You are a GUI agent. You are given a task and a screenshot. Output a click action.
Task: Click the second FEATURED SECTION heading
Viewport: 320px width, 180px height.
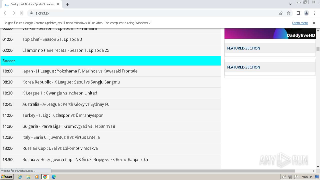click(244, 67)
